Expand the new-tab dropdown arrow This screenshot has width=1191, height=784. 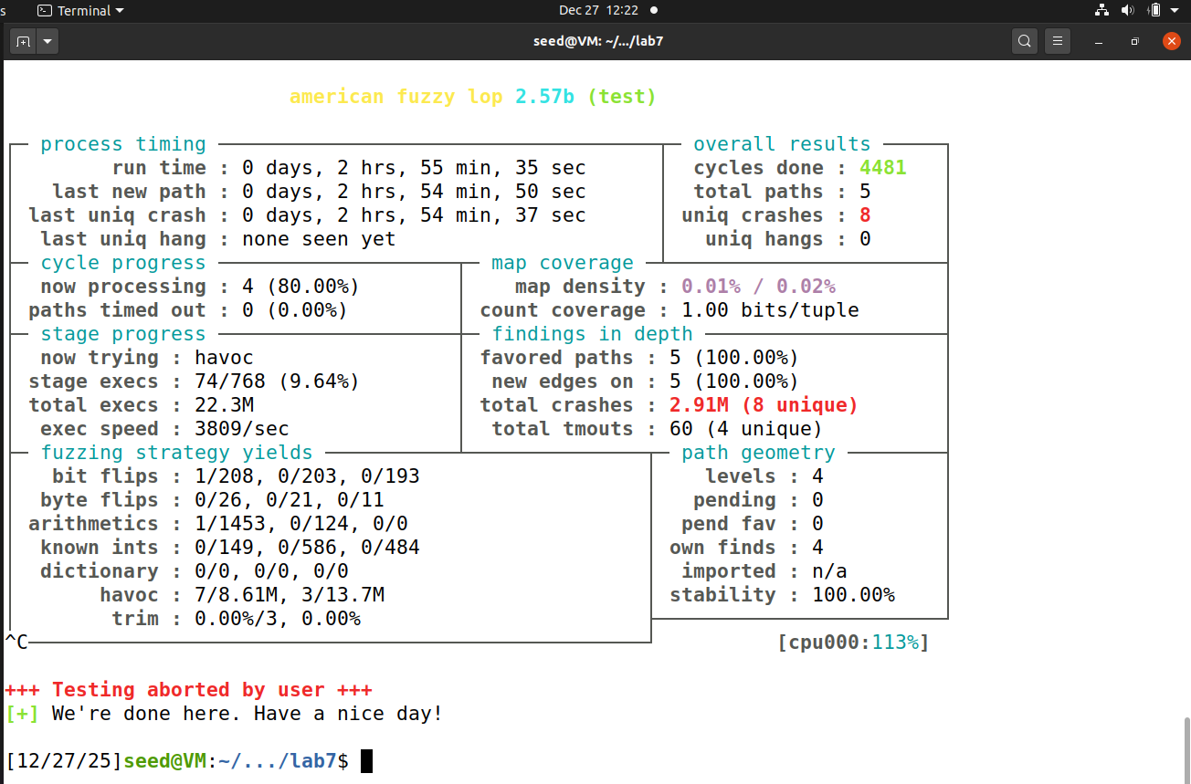[x=47, y=41]
